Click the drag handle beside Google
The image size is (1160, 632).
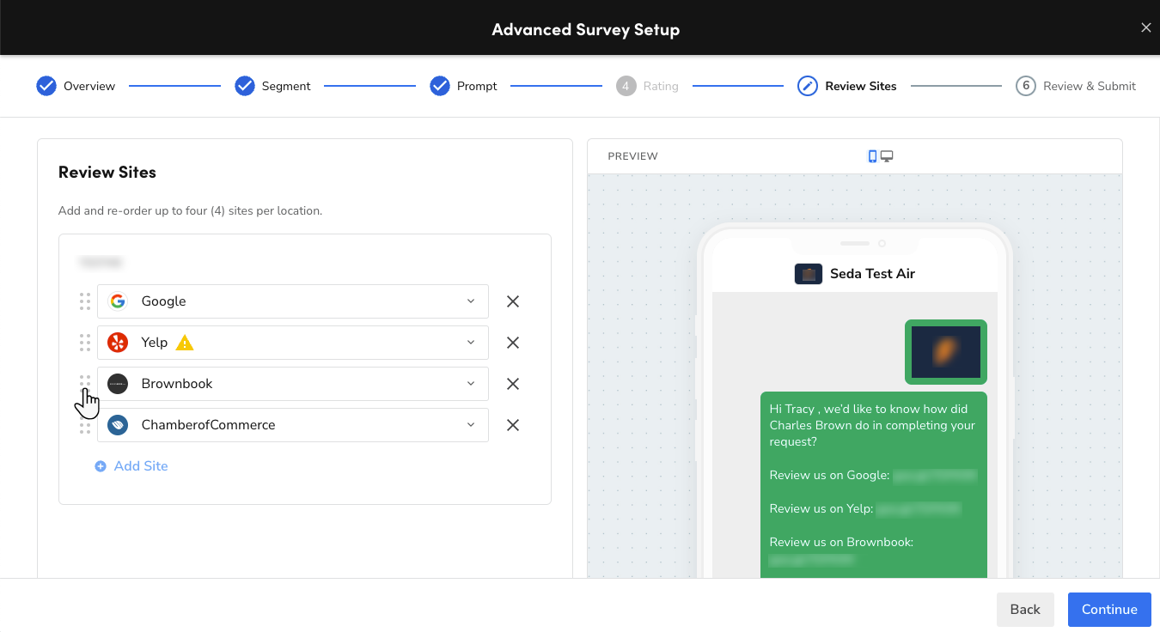click(85, 301)
